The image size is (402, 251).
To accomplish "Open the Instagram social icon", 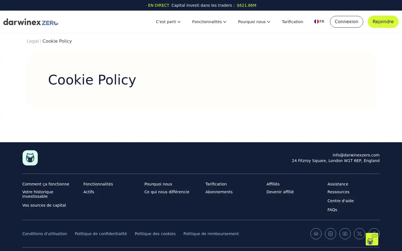I will pos(331,234).
